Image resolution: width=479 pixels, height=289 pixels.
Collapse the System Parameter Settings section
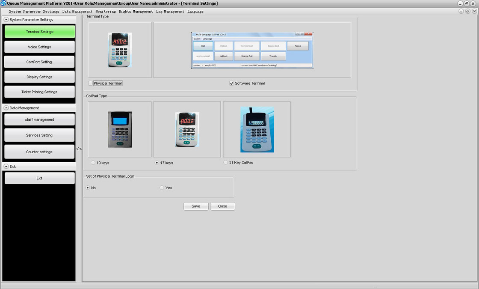[x=6, y=20]
